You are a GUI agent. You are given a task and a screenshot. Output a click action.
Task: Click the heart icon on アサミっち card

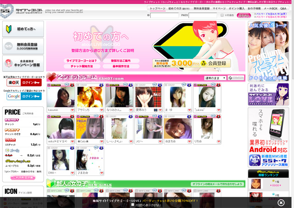click(x=102, y=110)
